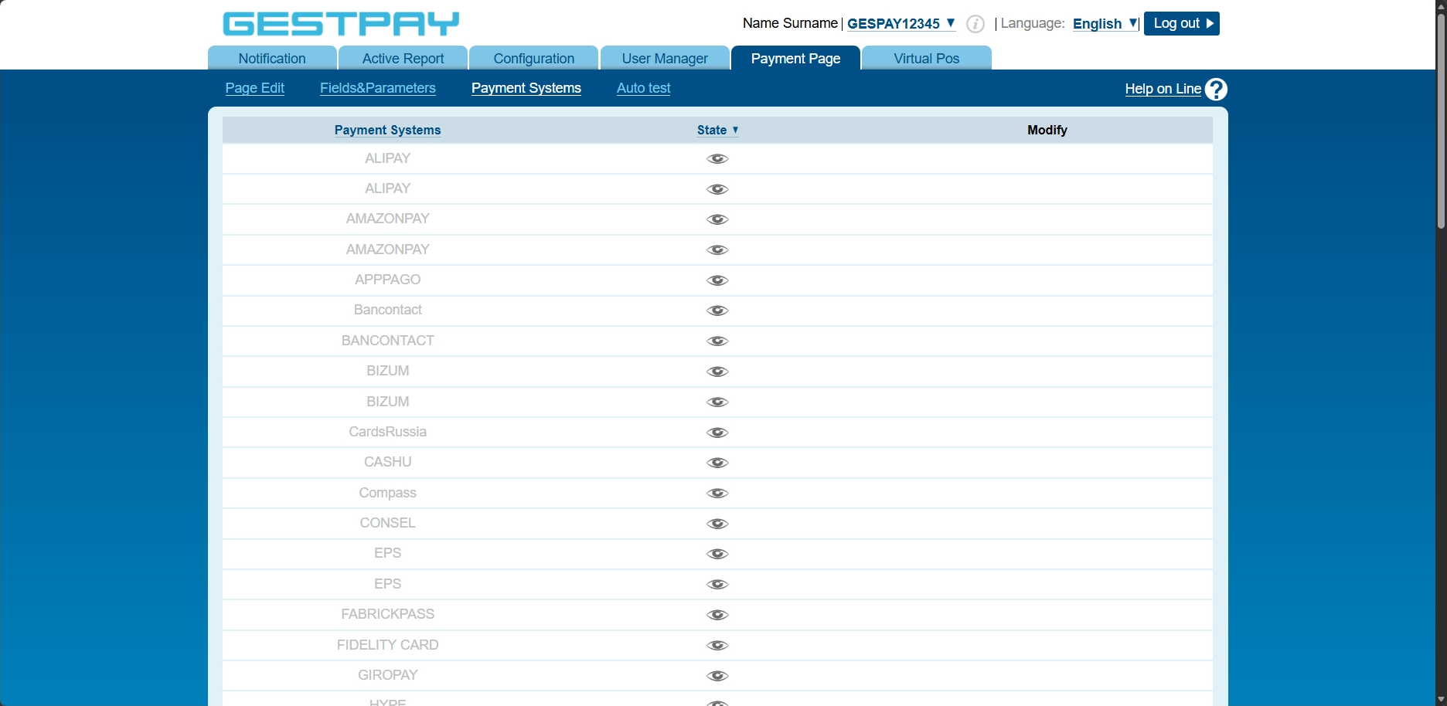
Task: Toggle the CASHU state eye icon
Action: [x=717, y=463]
